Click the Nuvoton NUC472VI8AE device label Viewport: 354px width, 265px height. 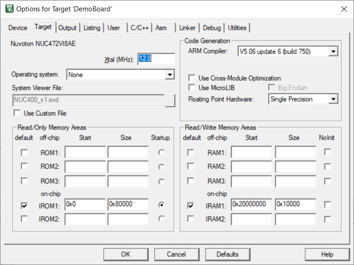tap(43, 43)
